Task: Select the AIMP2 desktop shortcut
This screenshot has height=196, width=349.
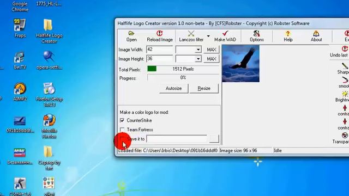Action: click(20, 92)
